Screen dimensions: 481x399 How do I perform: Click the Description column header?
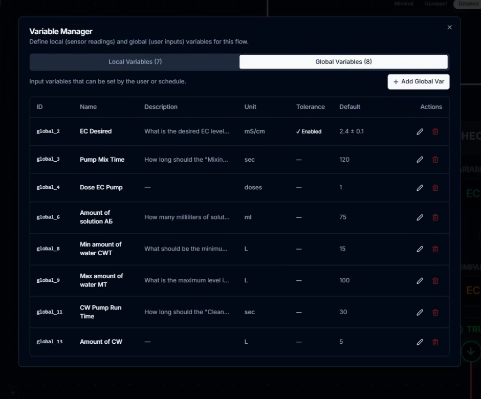tap(161, 107)
